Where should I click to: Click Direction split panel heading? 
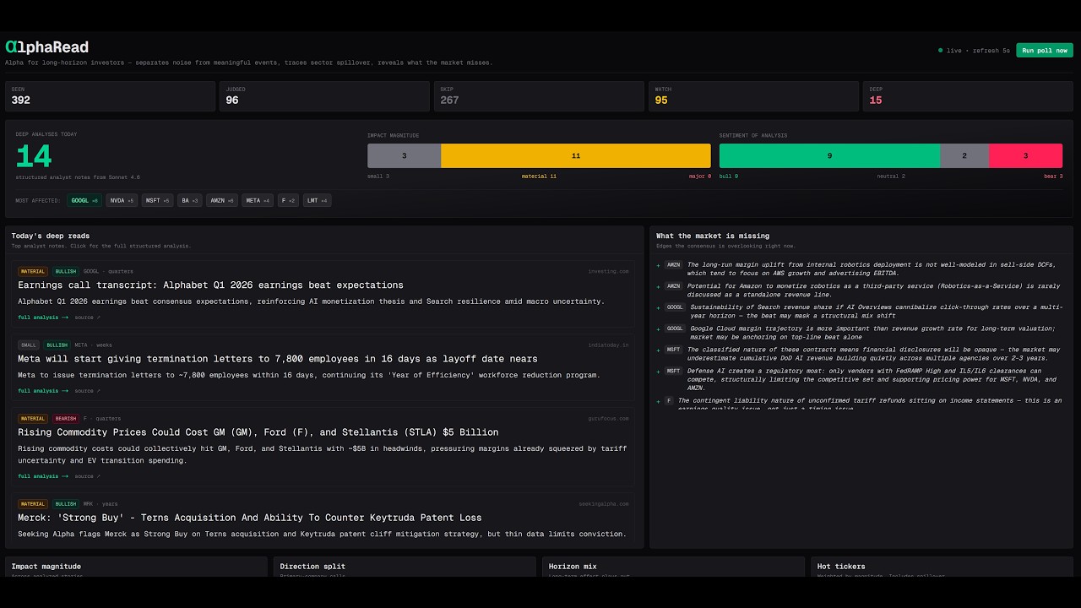pyautogui.click(x=312, y=567)
